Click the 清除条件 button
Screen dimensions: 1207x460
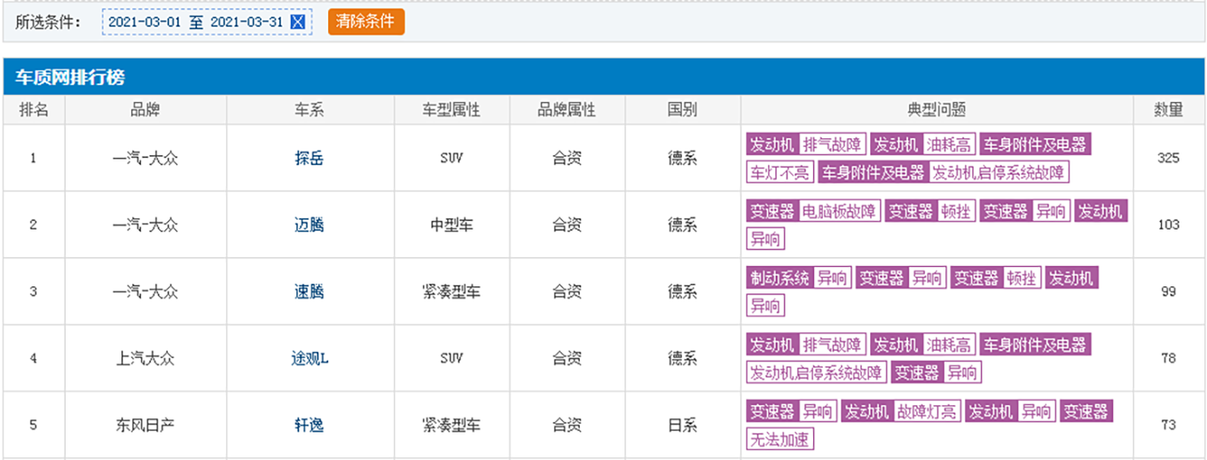366,22
